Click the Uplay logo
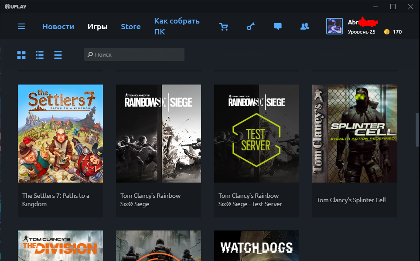The width and height of the screenshot is (420, 261). (x=16, y=7)
